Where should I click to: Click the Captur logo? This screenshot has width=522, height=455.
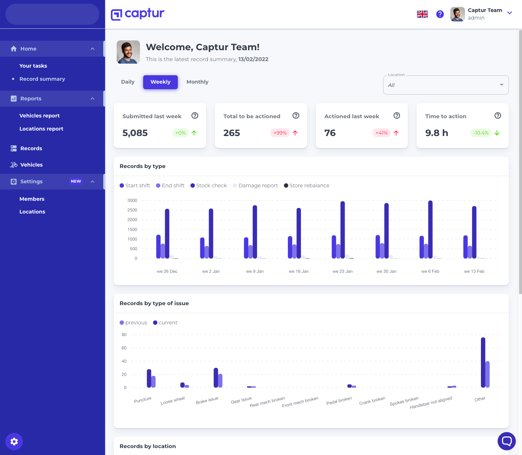click(137, 14)
